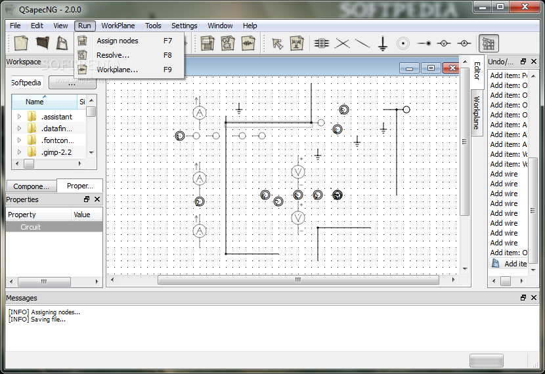Switch to the Proper... tab
Viewport: 545px width, 374px height.
[x=80, y=186]
